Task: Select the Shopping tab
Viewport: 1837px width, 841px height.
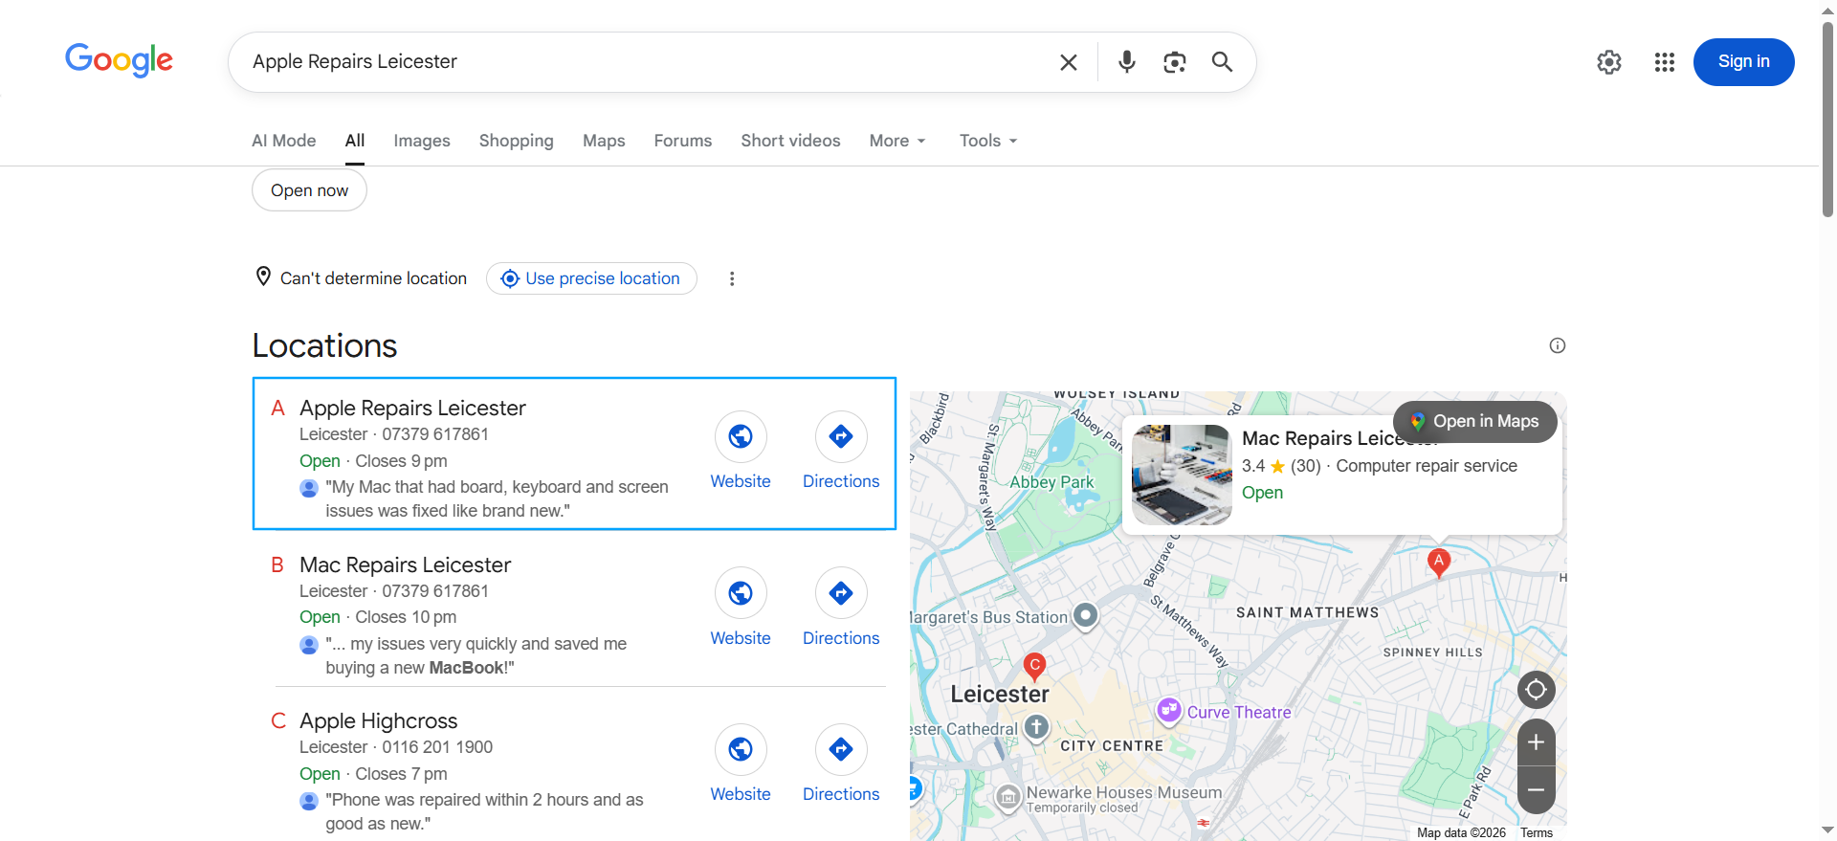Action: click(x=516, y=141)
